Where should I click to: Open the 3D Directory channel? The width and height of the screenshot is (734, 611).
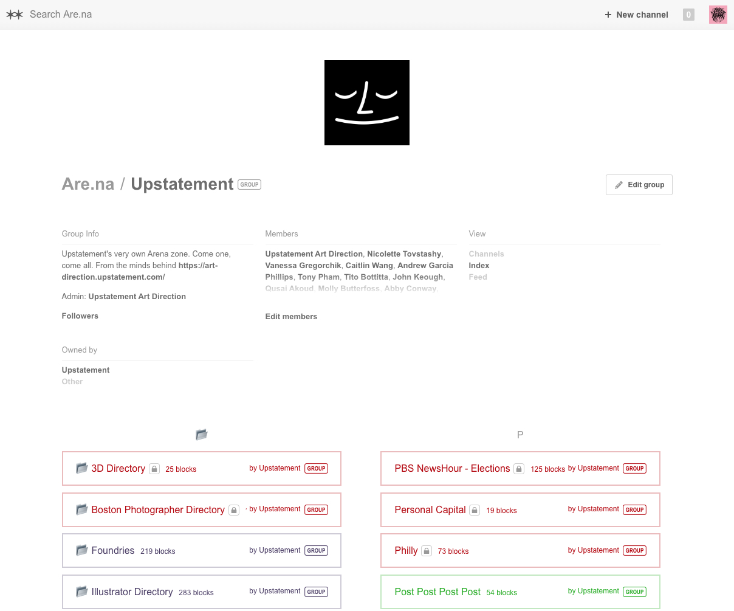click(x=202, y=469)
